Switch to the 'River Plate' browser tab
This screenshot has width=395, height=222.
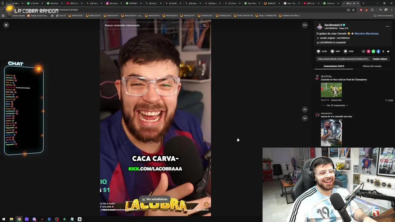(x=252, y=3)
